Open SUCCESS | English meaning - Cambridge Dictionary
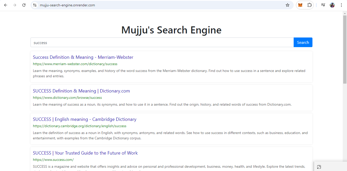 [x=85, y=119]
